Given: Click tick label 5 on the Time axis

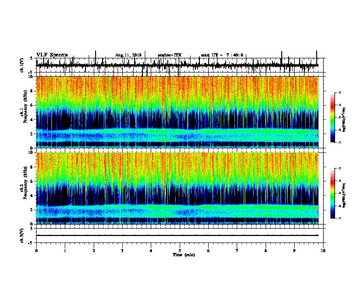Looking at the screenshot, I should tap(180, 251).
